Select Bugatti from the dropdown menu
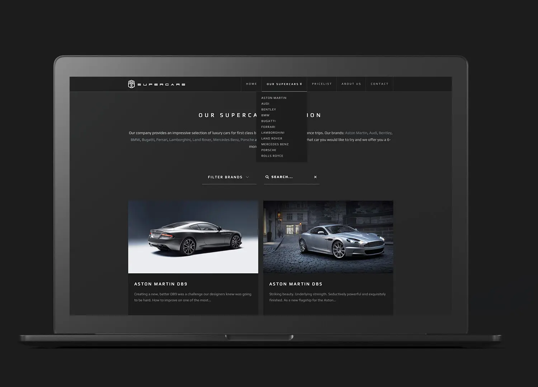This screenshot has width=538, height=387. [268, 121]
